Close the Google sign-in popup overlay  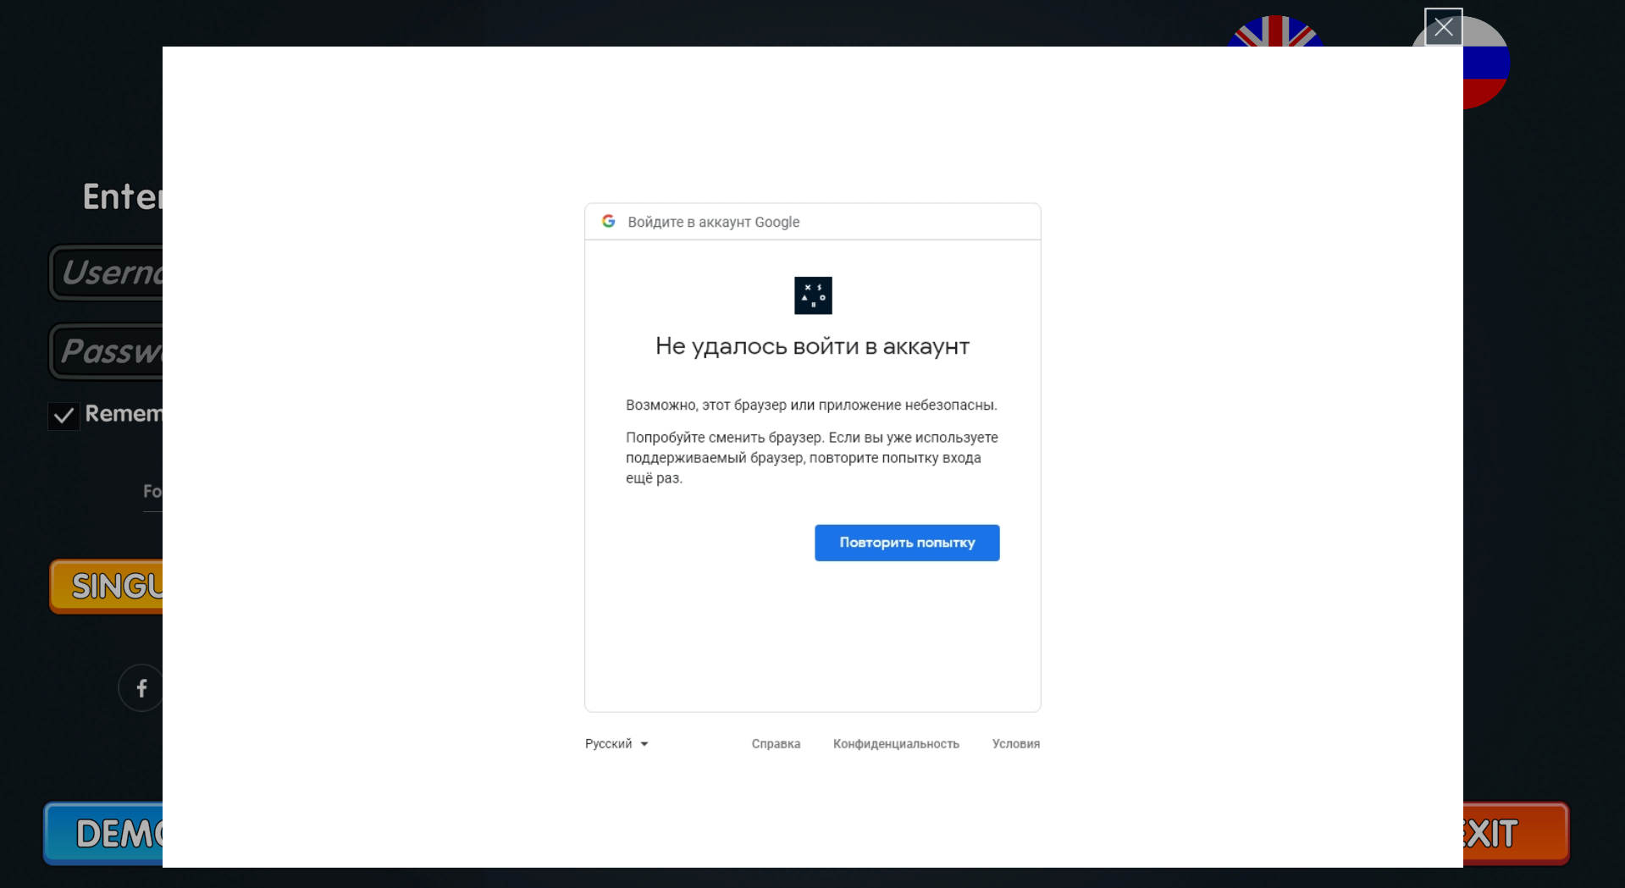point(1443,27)
